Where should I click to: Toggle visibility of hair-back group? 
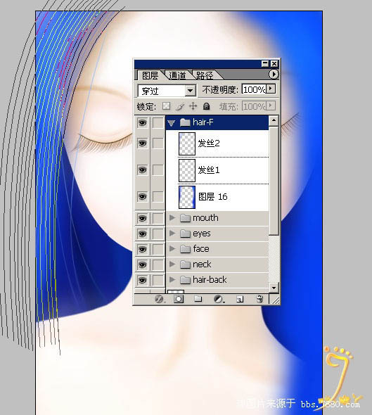tap(142, 280)
